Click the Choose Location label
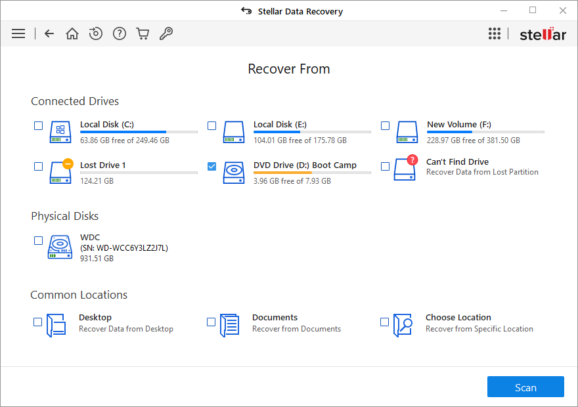 point(458,317)
